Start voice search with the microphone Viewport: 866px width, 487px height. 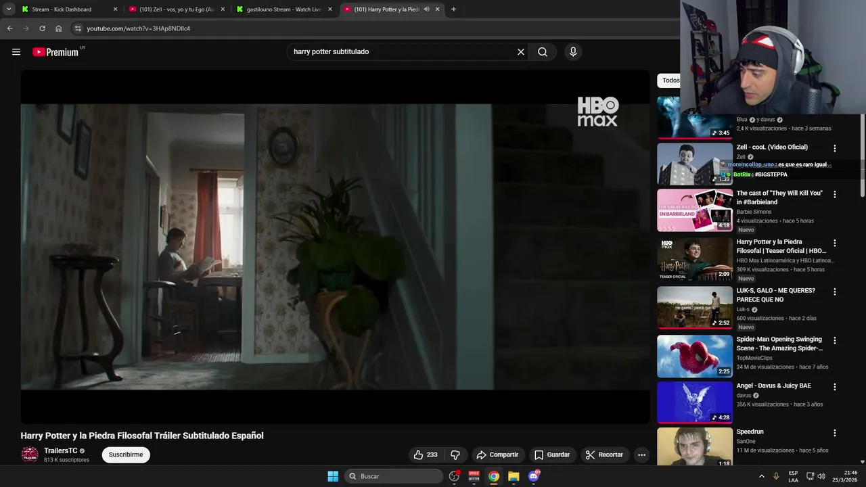coord(573,52)
